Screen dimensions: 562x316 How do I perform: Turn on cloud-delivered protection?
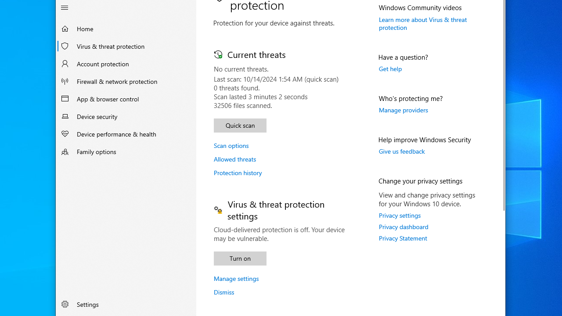pyautogui.click(x=240, y=259)
